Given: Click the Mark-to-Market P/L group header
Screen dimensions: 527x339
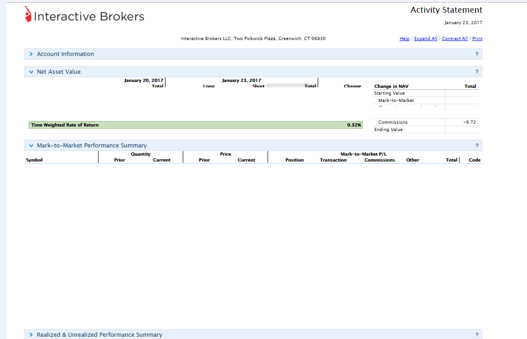Looking at the screenshot, I should coord(363,154).
